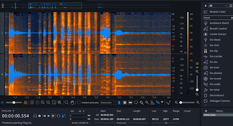Screen dimensions: 233x126
Task: Select the zoom magnifier tool
Action: 66,103
